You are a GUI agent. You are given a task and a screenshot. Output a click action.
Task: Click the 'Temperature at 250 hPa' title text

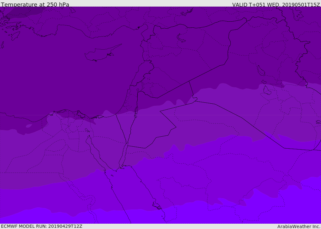click(x=35, y=4)
